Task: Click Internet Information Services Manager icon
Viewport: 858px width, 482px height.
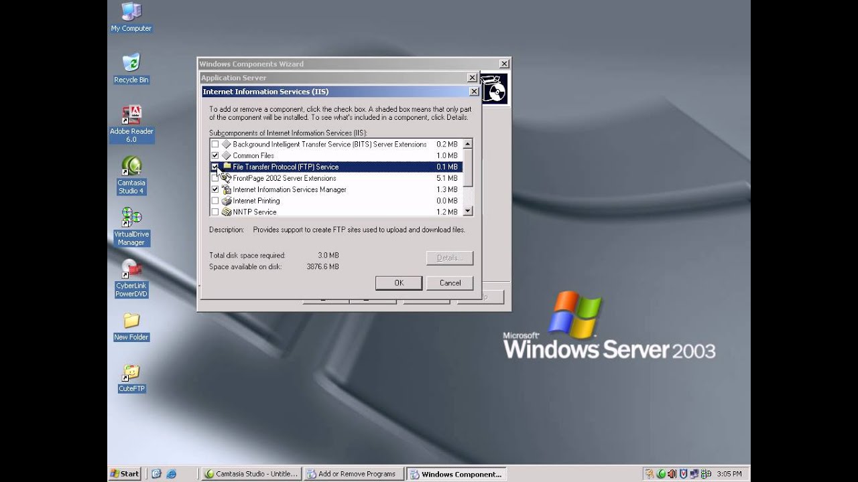Action: [x=227, y=189]
